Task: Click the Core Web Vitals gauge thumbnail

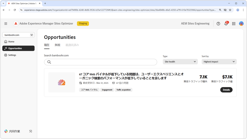Action: coord(62,82)
